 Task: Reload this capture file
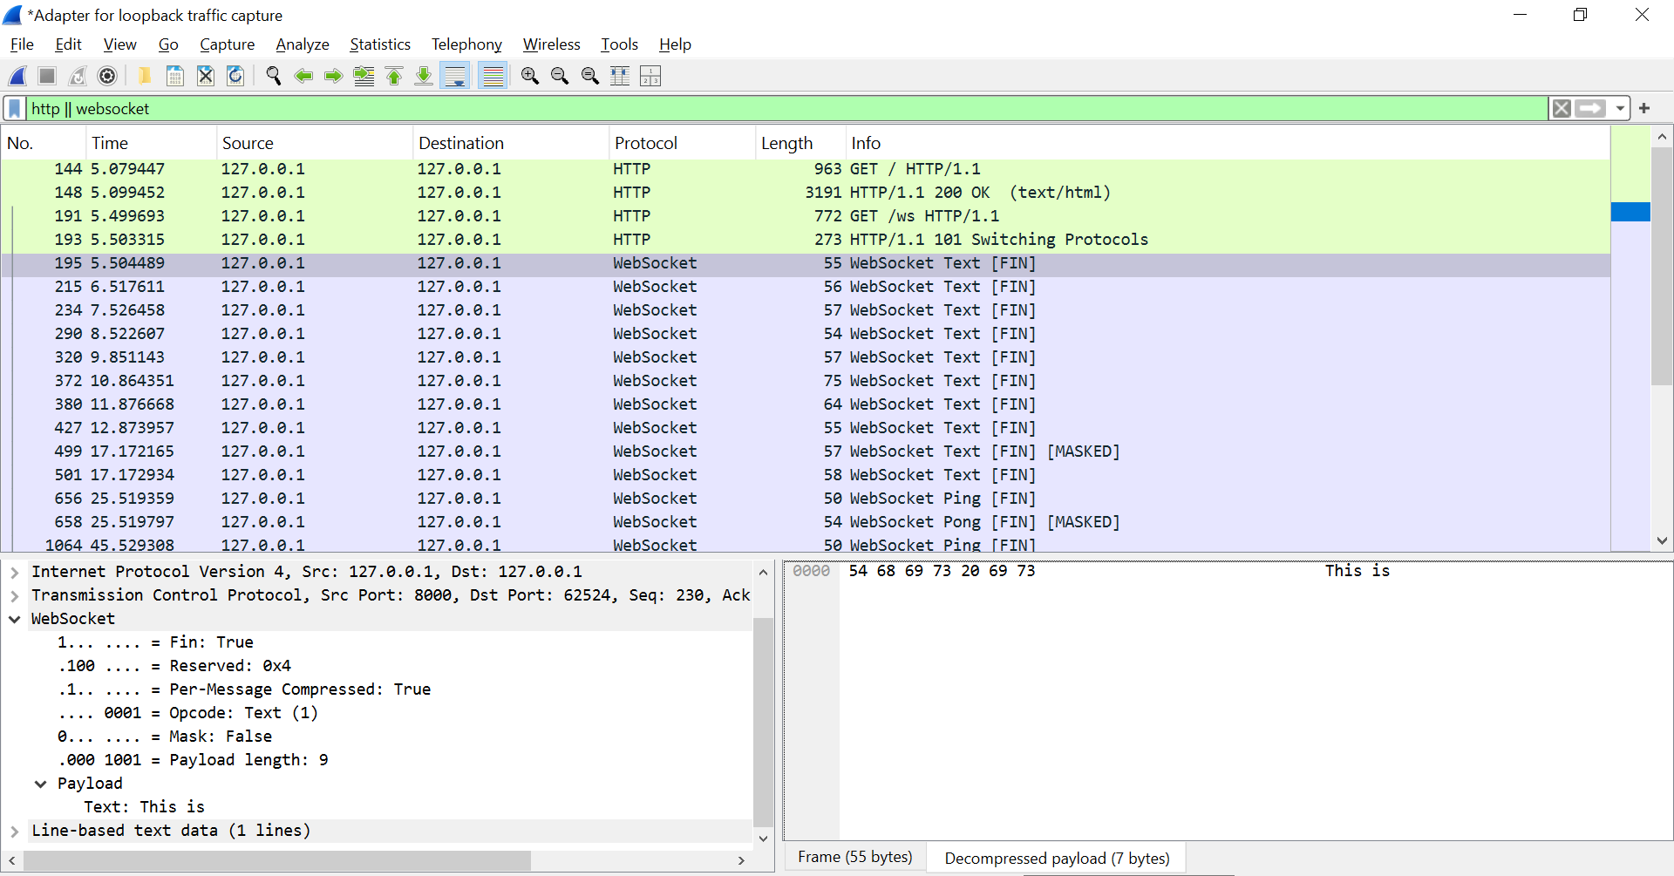(235, 76)
